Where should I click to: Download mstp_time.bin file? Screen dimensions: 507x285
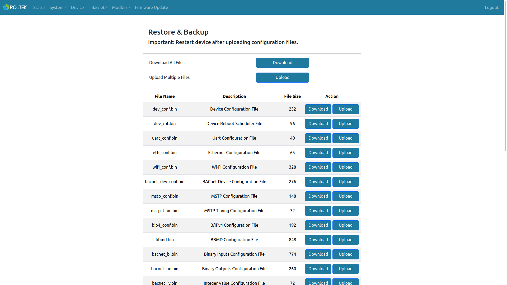(318, 211)
